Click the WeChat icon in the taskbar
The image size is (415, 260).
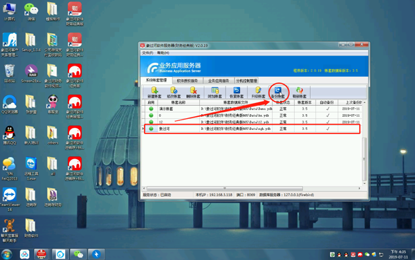(78, 254)
